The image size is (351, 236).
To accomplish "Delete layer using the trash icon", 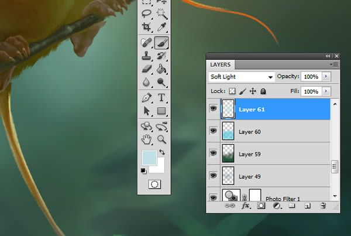I will pos(322,206).
